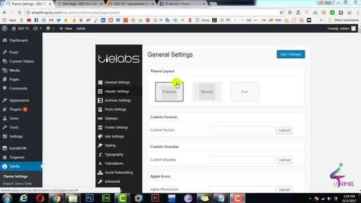Open YouTube bookmark icon
The image size is (361, 203).
click(29, 20)
